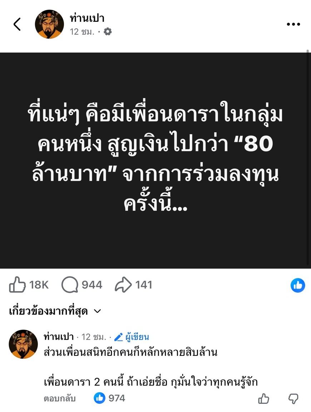Upvote the comment with thumbs-up outline
The width and height of the screenshot is (311, 412).
click(x=264, y=399)
